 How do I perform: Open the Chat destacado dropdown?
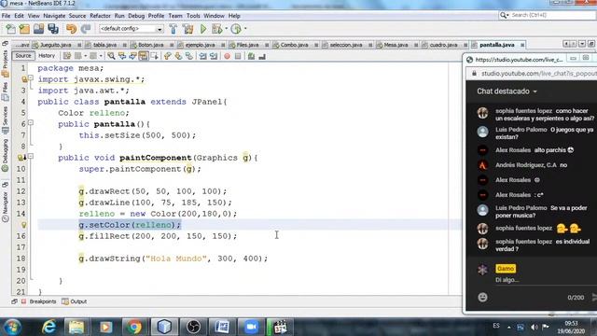507,91
